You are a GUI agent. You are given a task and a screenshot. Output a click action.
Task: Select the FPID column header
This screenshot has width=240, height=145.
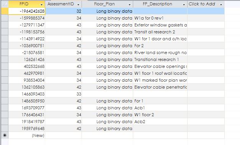[x=24, y=4]
